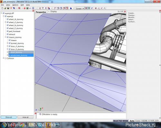
Task: Collapse the chassis_dummy tree node
Action: click(5, 37)
